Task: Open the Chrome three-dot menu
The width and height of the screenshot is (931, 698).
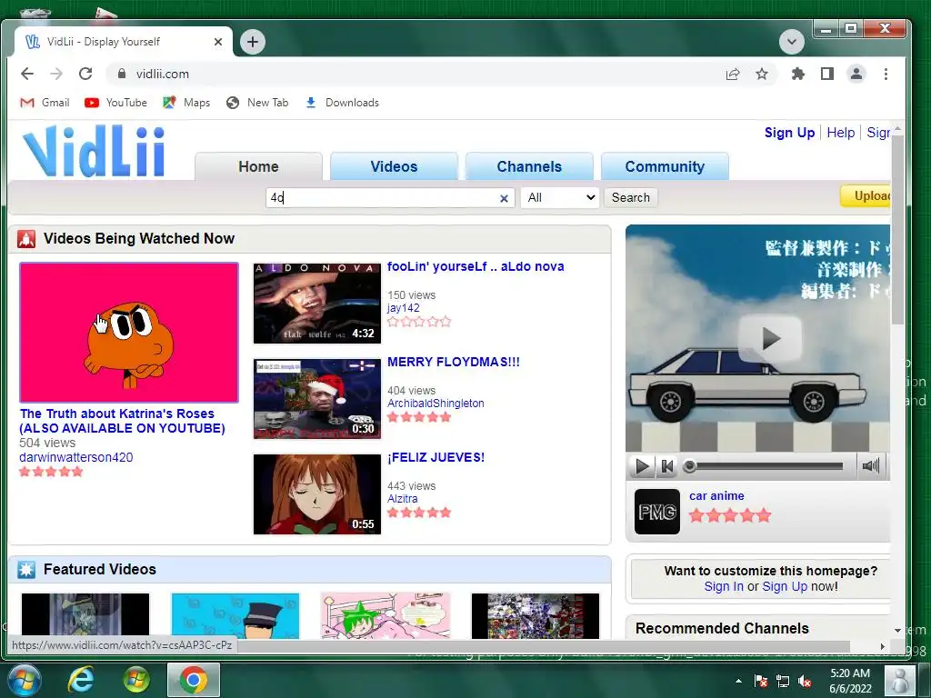Action: pos(886,74)
